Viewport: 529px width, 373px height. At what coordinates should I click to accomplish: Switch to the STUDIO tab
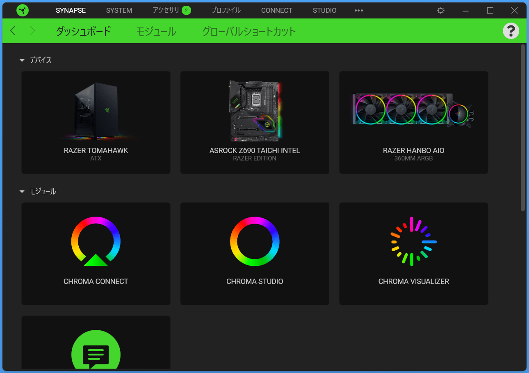[x=325, y=11]
